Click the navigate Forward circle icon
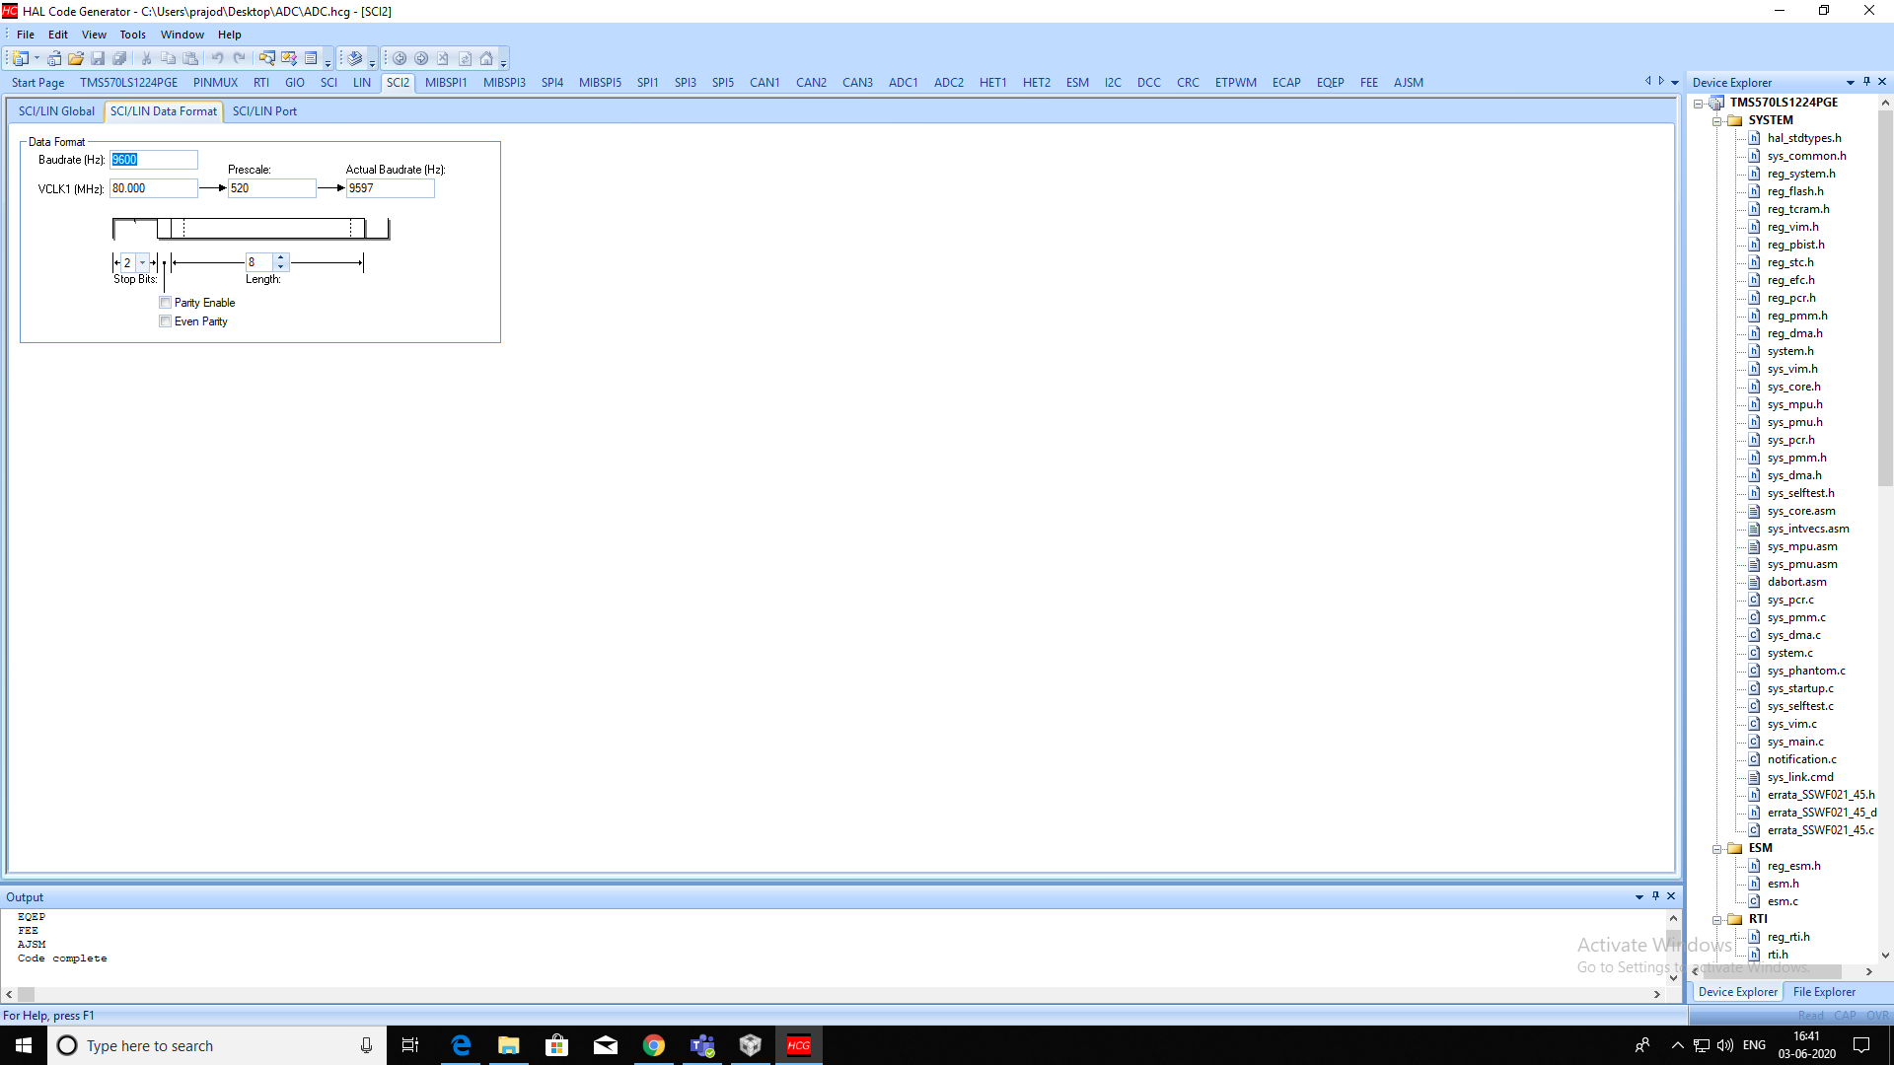 pyautogui.click(x=421, y=58)
